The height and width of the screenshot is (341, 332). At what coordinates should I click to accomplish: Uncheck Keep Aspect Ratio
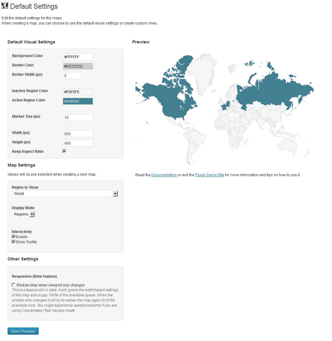[x=64, y=151]
